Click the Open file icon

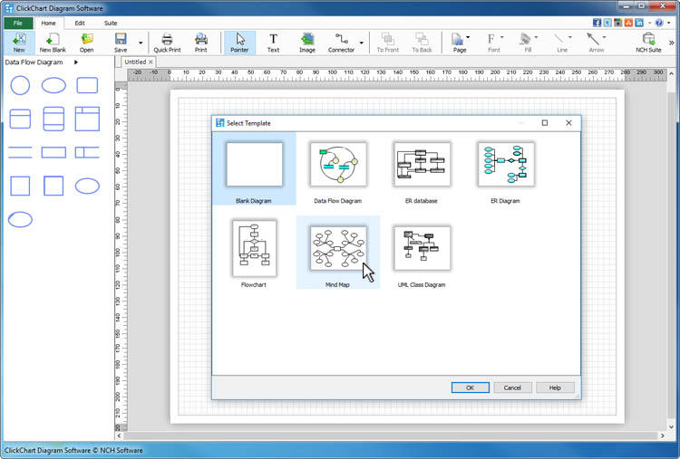(x=87, y=43)
